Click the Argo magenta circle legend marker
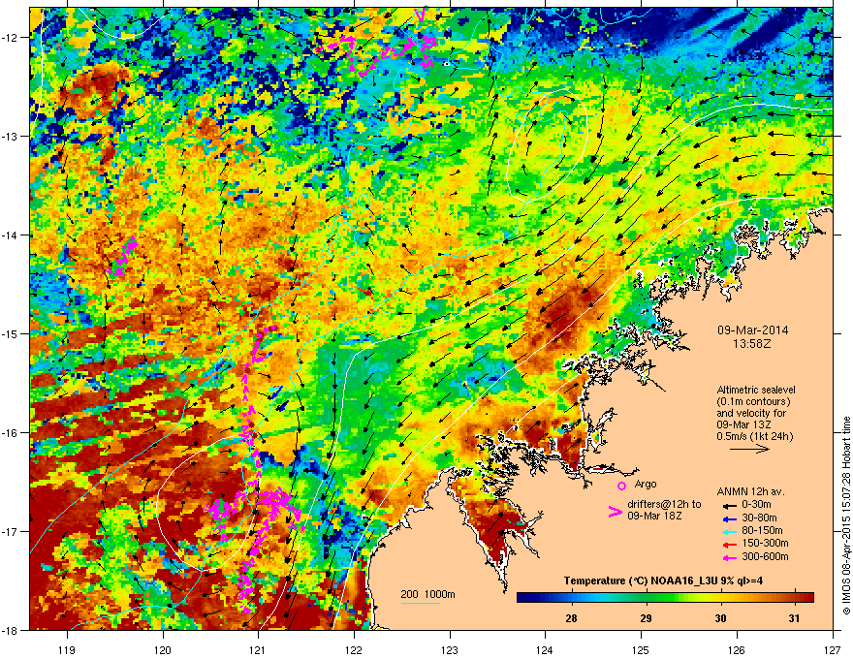The height and width of the screenshot is (659, 853). 621,486
